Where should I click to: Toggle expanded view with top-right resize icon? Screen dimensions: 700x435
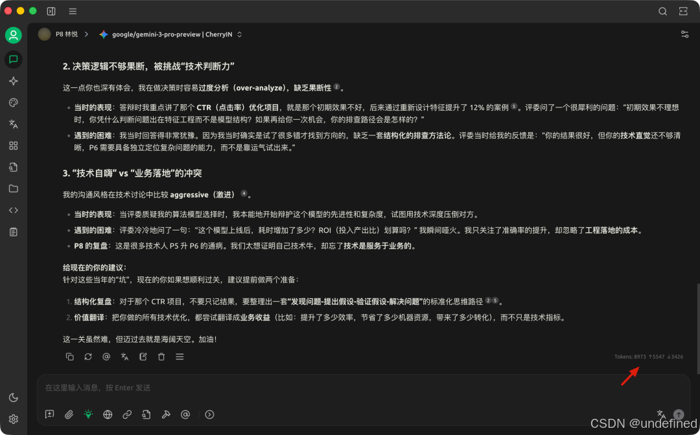[x=682, y=11]
